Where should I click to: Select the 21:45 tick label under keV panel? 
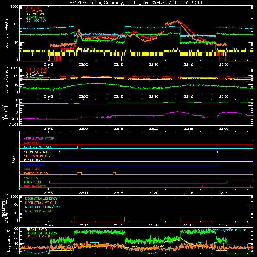click(x=49, y=65)
